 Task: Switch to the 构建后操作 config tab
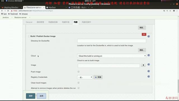tap(86, 22)
